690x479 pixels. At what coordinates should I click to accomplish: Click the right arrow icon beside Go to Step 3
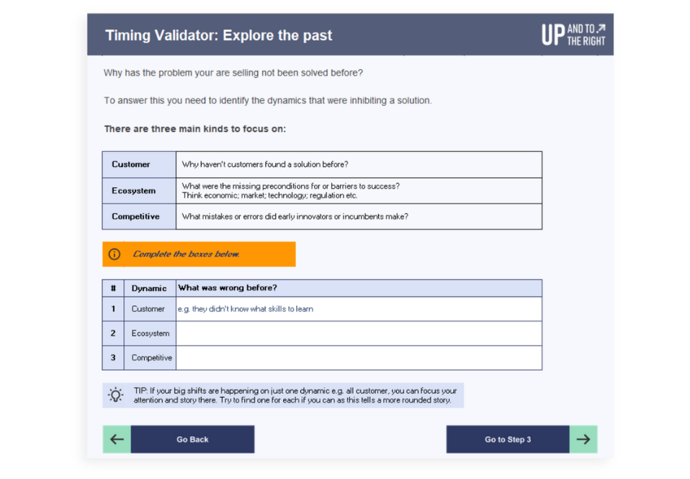[583, 439]
